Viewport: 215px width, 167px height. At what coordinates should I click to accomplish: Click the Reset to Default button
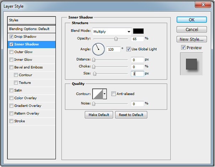(131, 115)
